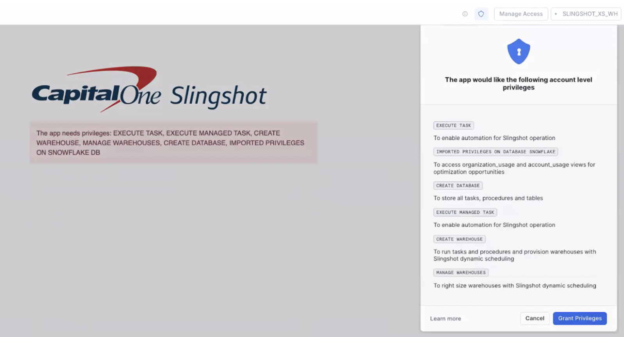
Task: Click 'To run tasks and procedures' description
Action: pyautogui.click(x=515, y=255)
